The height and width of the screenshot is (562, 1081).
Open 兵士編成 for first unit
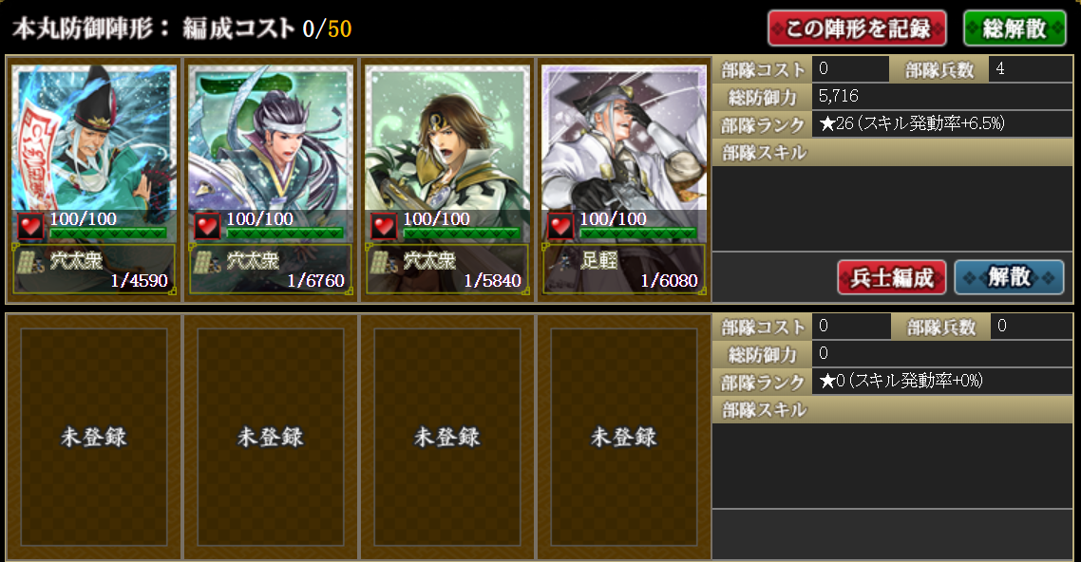[x=891, y=277]
